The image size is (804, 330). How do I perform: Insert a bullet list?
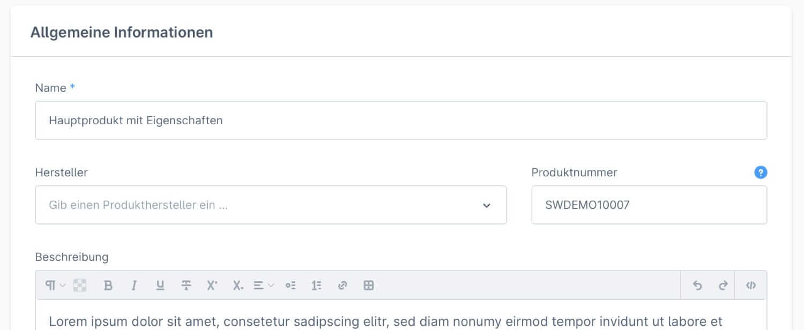tap(290, 285)
